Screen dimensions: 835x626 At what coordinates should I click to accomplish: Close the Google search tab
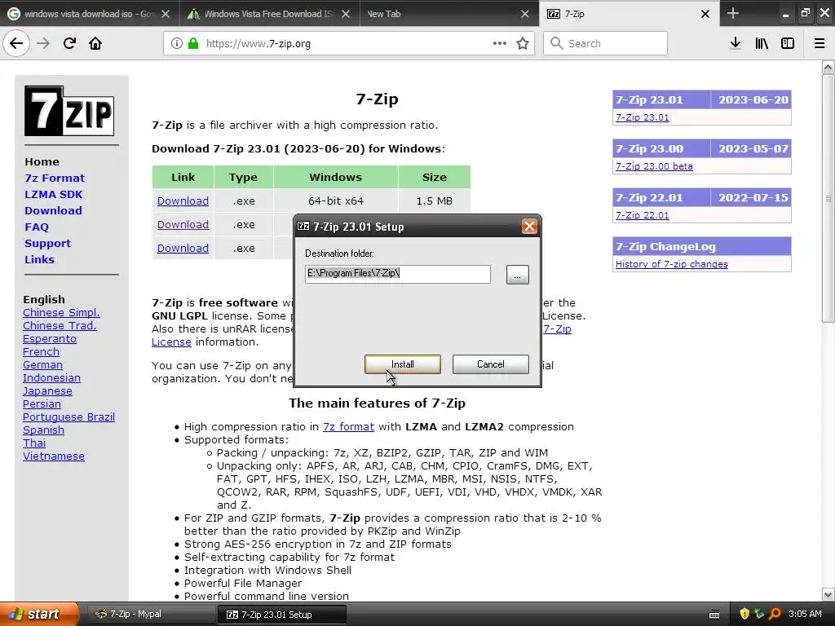point(166,14)
